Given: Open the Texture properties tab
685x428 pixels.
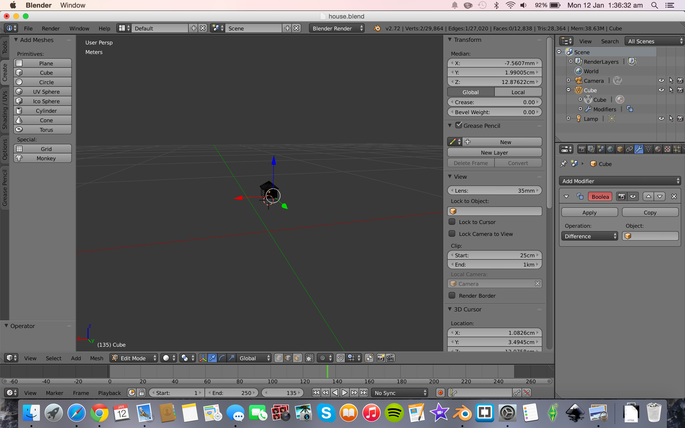Looking at the screenshot, I should tap(667, 149).
